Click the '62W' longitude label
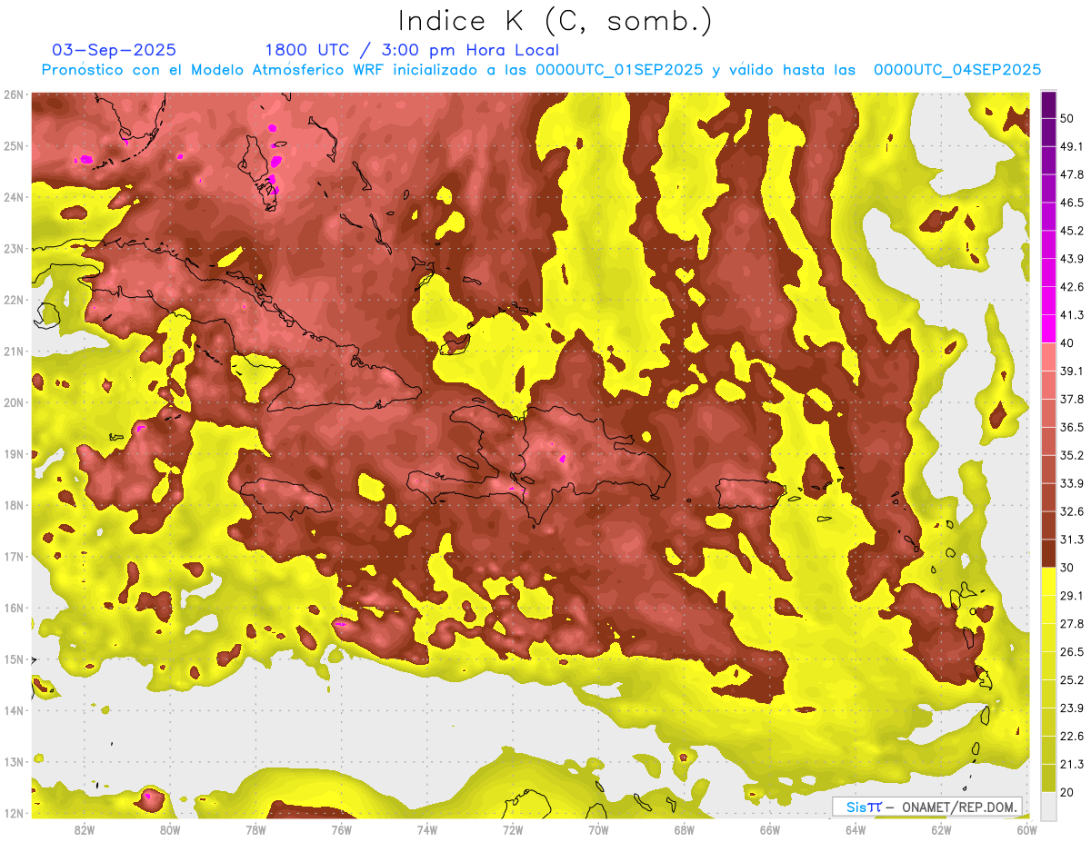 [x=941, y=829]
